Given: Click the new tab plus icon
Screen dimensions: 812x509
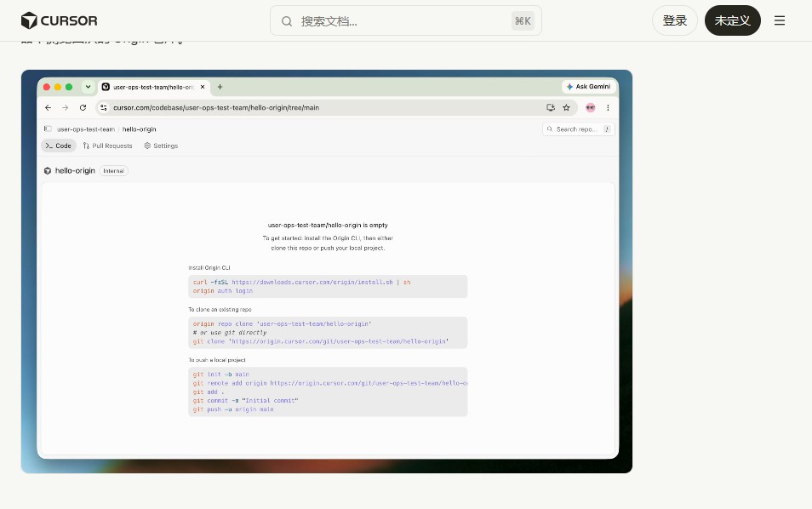Looking at the screenshot, I should pyautogui.click(x=220, y=87).
